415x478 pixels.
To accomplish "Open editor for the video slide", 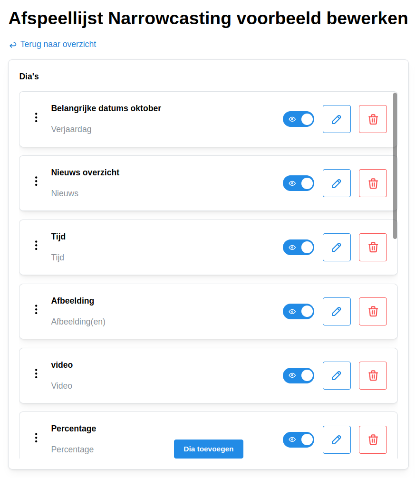I will (x=337, y=375).
